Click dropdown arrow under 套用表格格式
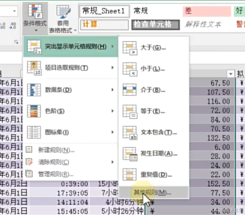Image resolution: width=245 pixels, height=215 pixels. tap(75, 30)
